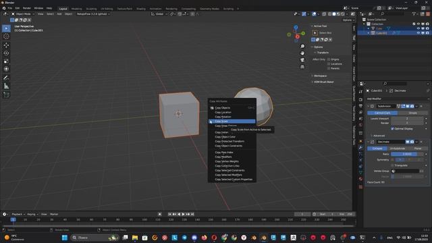Switch to the Modeling workspace tab

tap(76, 9)
